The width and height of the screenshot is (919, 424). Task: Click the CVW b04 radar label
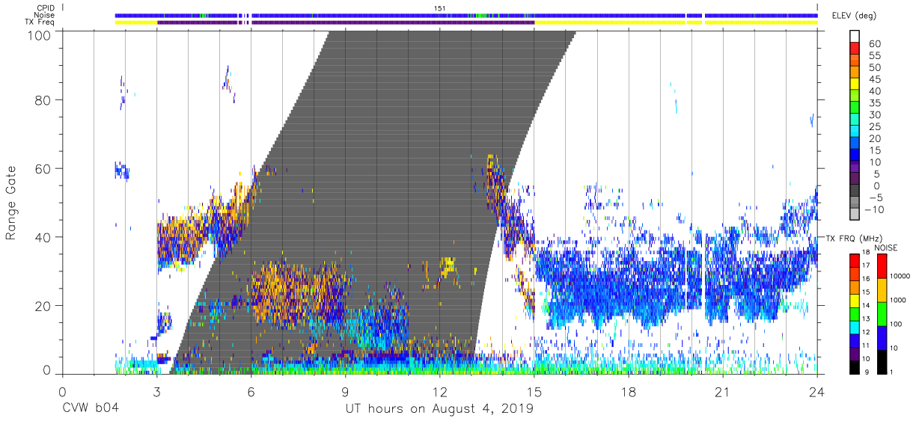coord(91,408)
